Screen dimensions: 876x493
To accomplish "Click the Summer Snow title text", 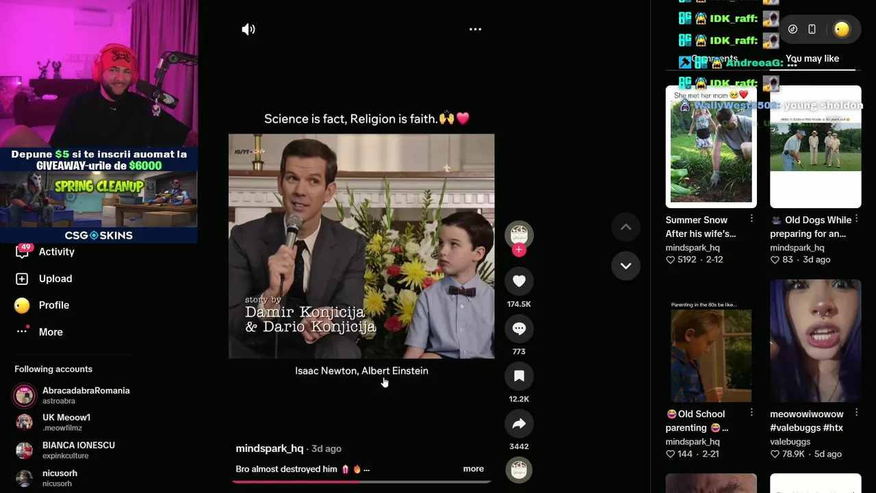I will tap(701, 227).
